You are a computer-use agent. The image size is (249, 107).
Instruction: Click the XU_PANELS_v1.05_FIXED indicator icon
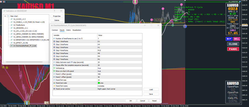[x=11, y=22]
